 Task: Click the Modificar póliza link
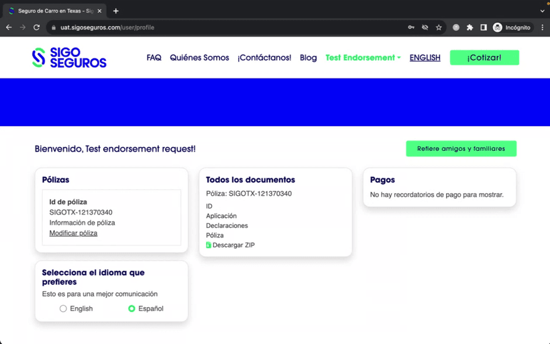coord(73,233)
